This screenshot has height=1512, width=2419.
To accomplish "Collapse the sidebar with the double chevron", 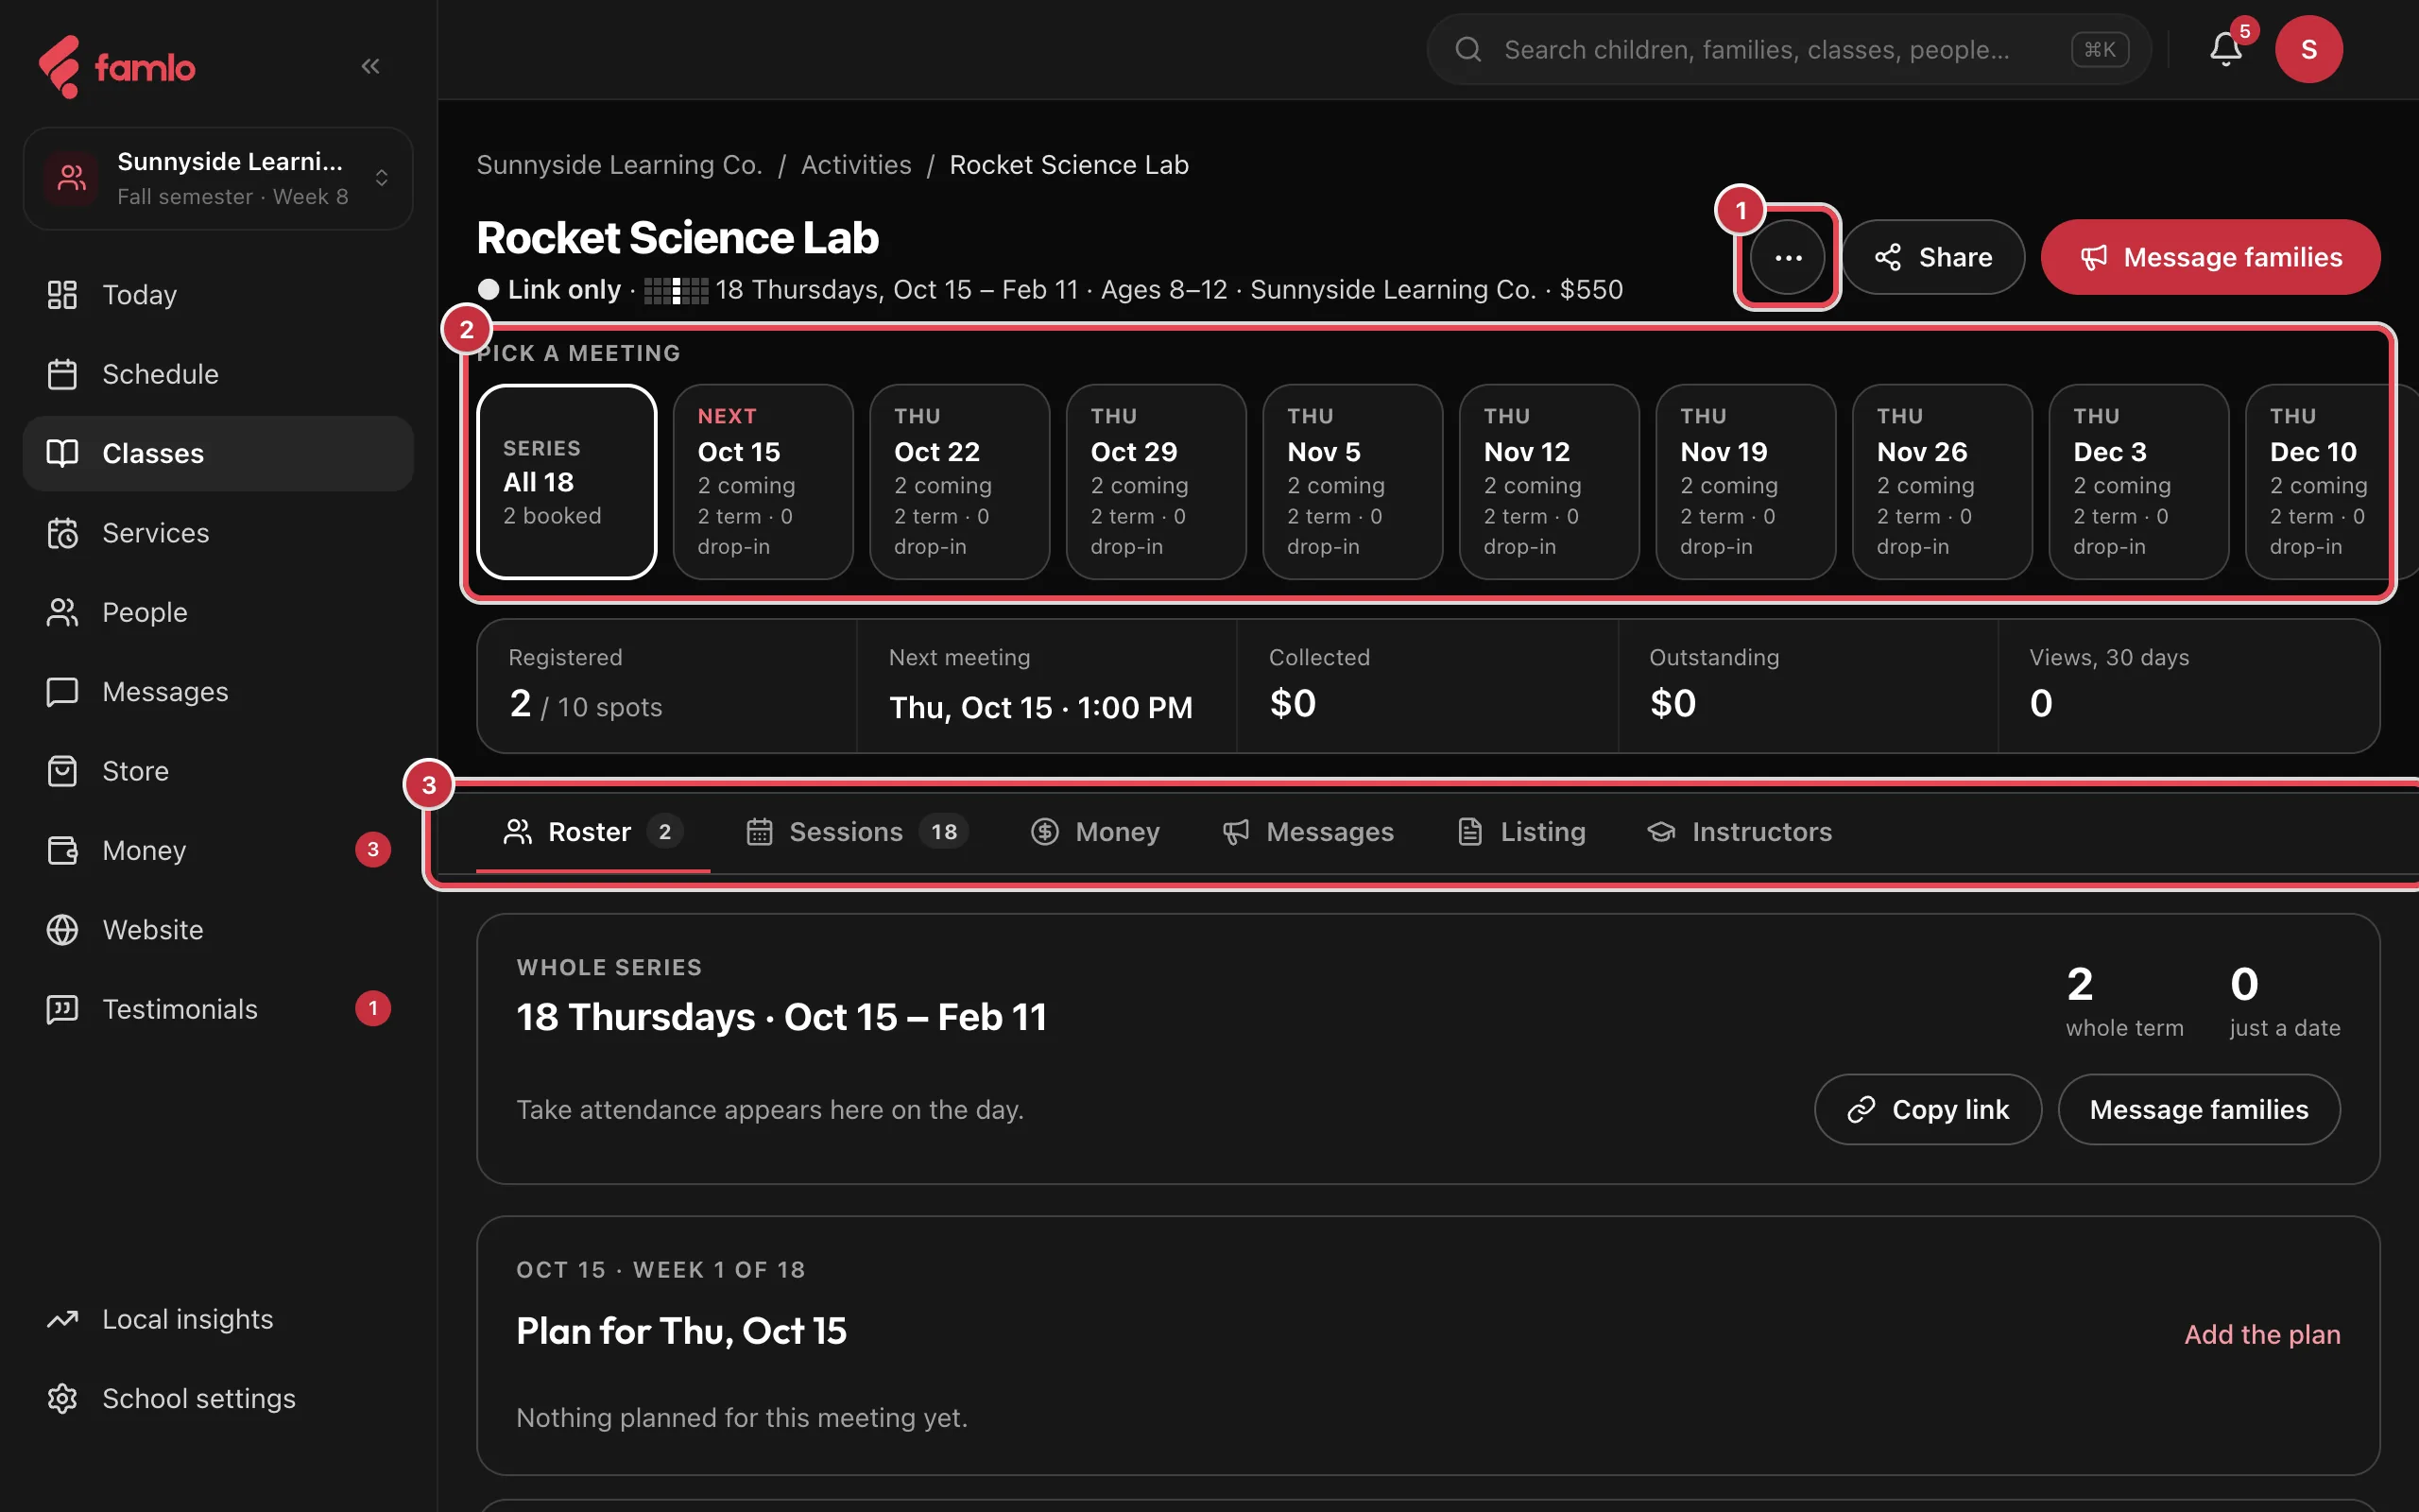I will pyautogui.click(x=370, y=66).
